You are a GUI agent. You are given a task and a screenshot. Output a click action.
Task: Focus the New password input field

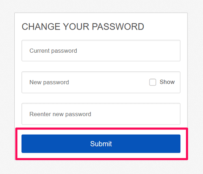101,82
